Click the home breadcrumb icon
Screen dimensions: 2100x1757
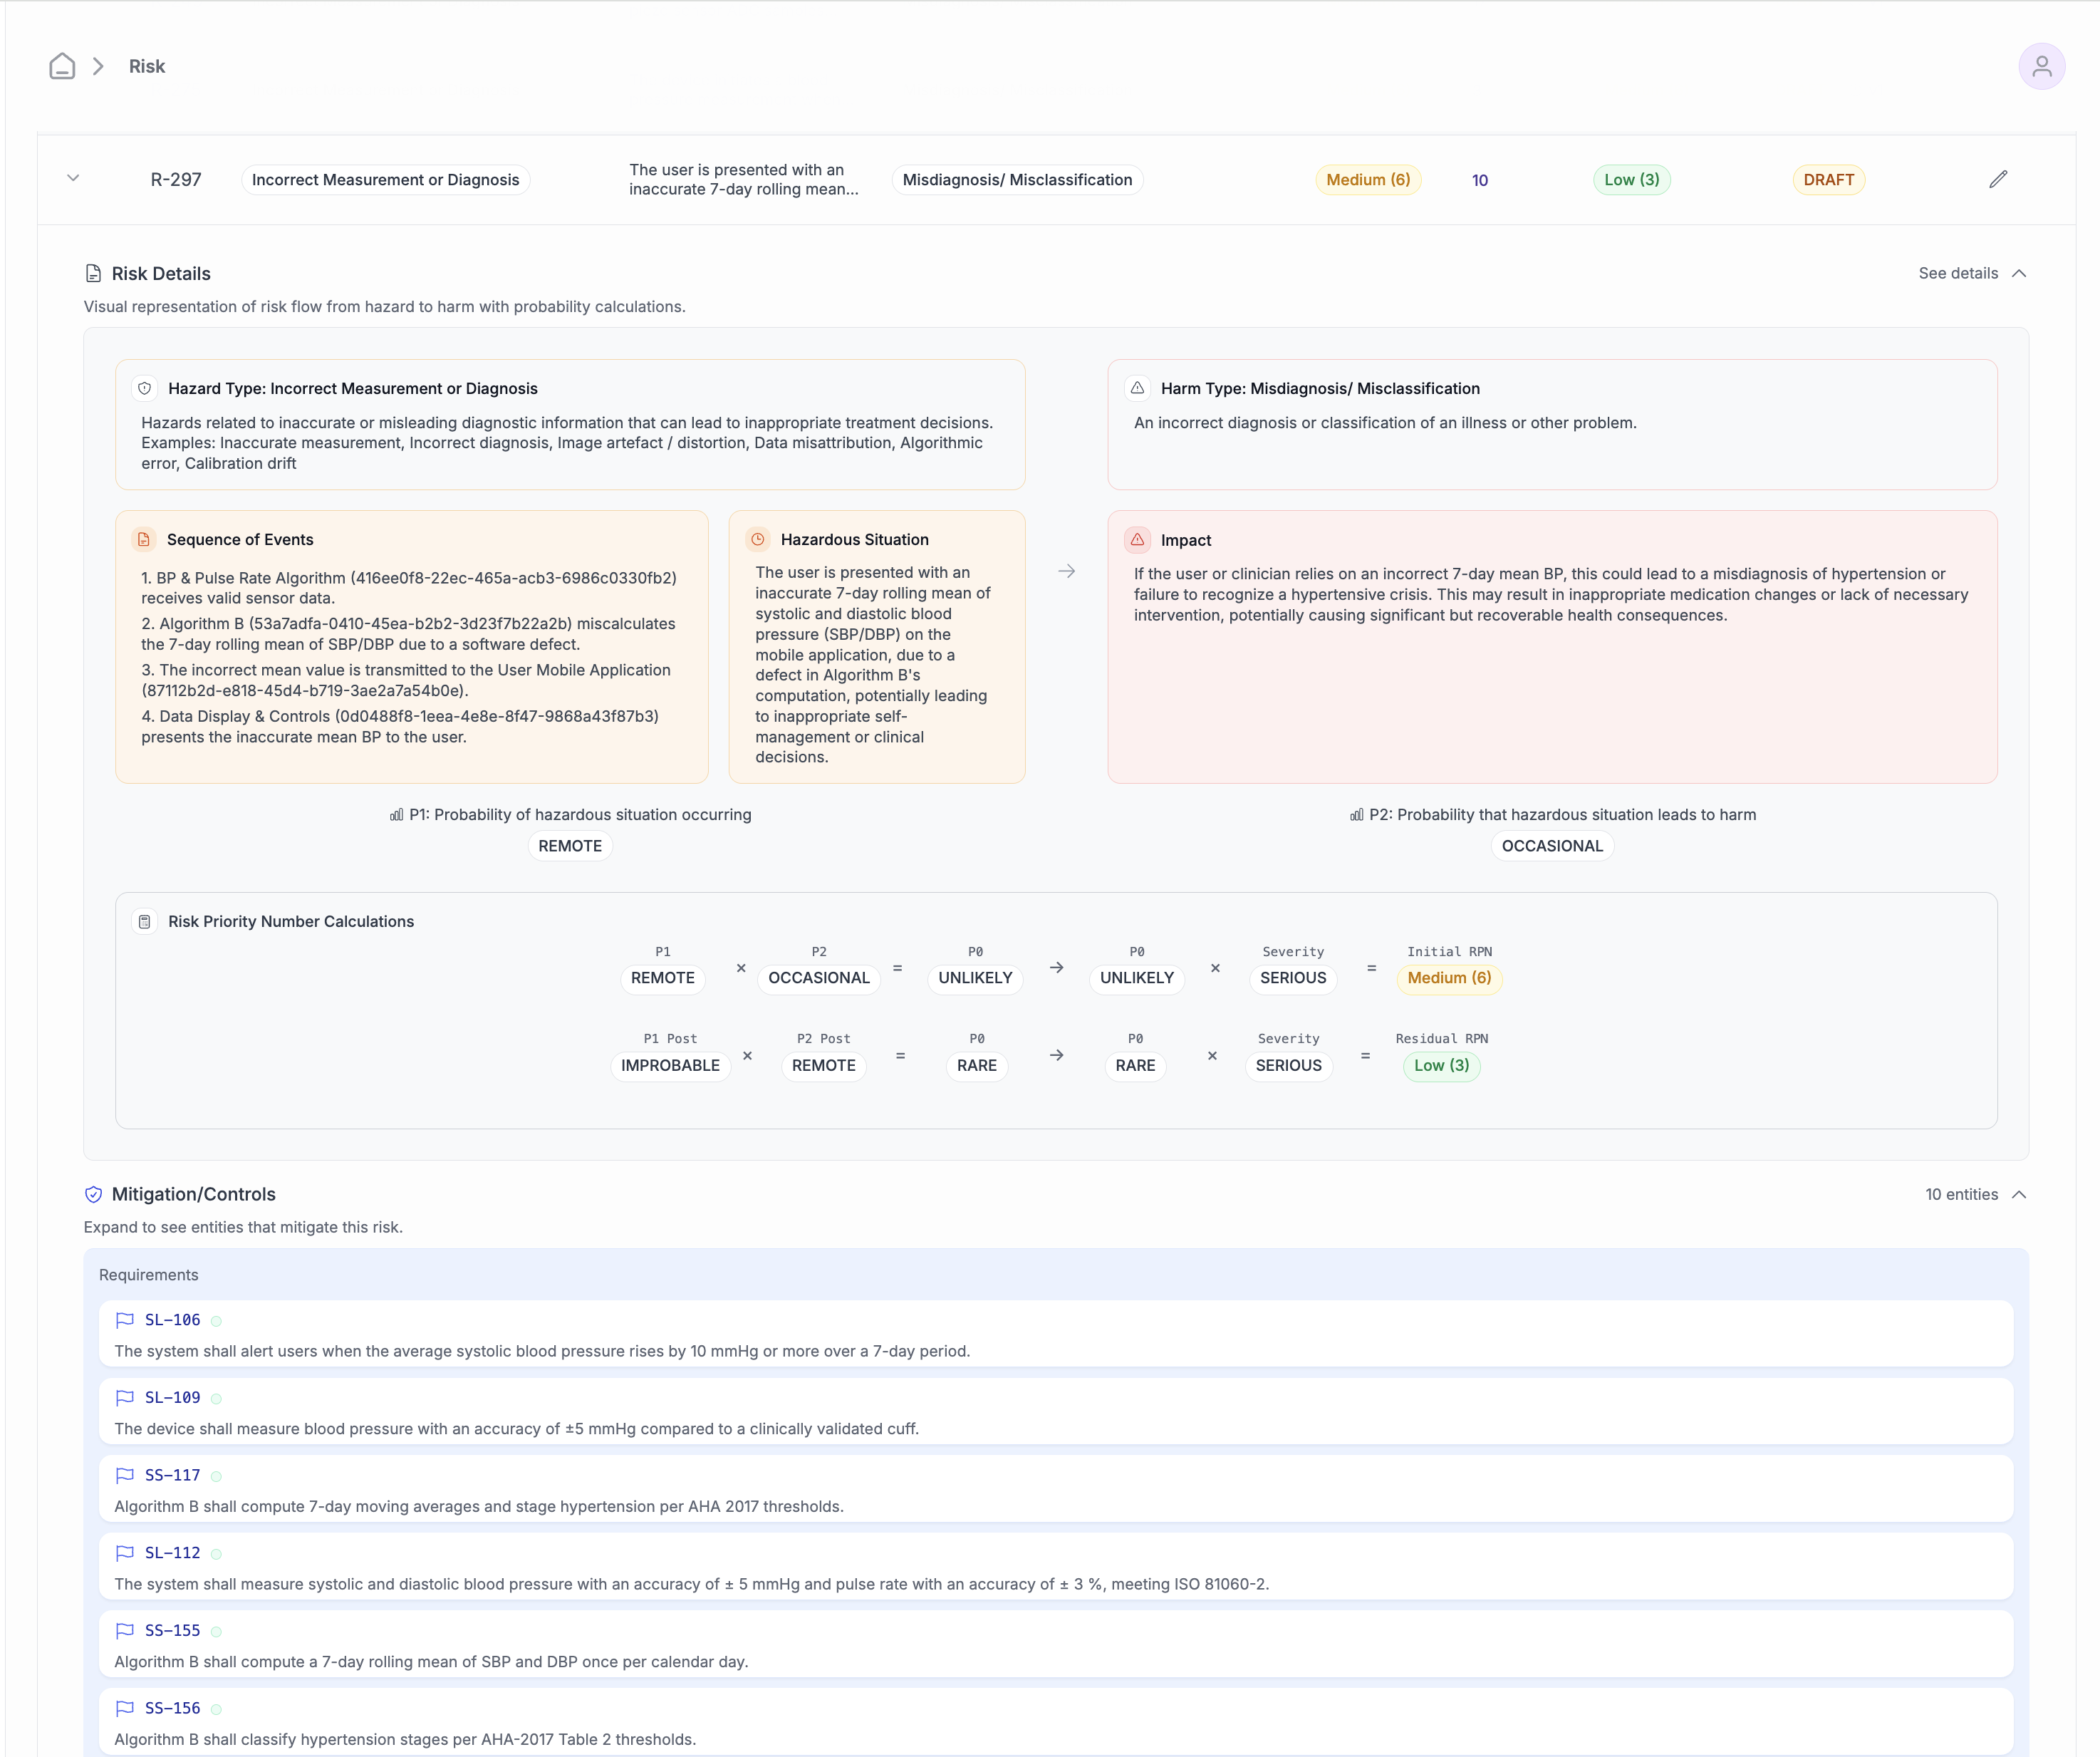click(x=62, y=66)
